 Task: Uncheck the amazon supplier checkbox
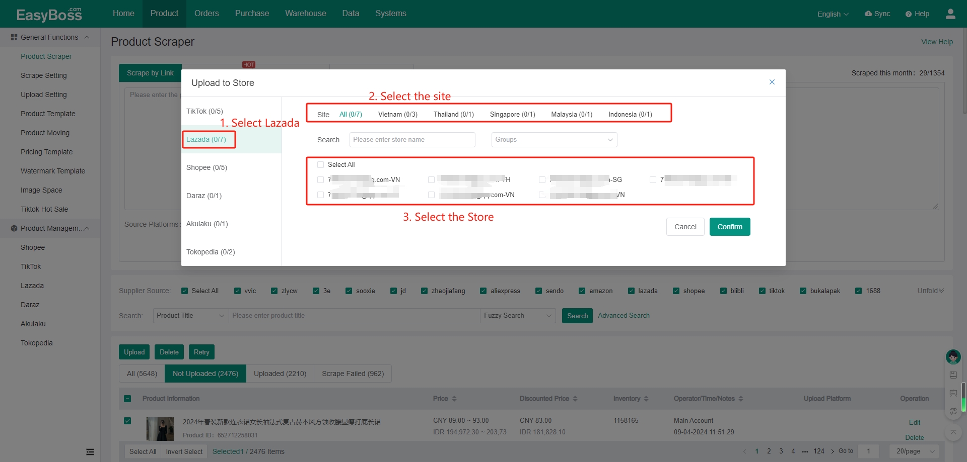coord(582,291)
